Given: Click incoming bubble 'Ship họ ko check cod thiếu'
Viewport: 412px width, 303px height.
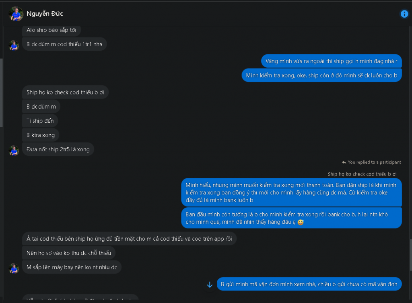Looking at the screenshot, I should [65, 92].
